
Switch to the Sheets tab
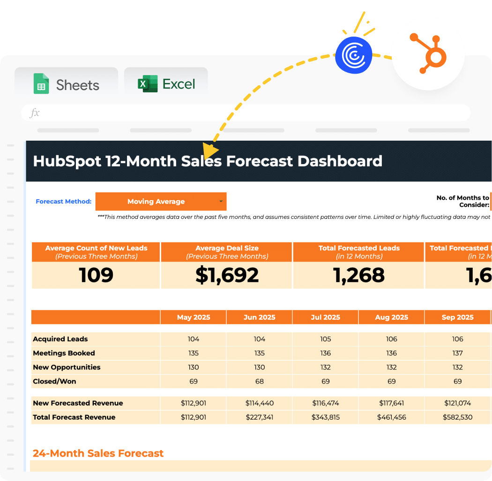pos(66,82)
